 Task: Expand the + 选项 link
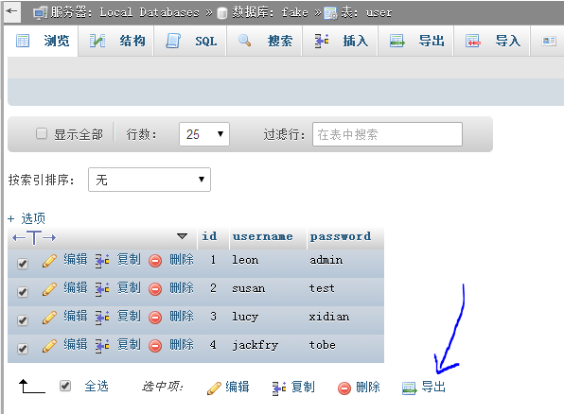tap(27, 218)
